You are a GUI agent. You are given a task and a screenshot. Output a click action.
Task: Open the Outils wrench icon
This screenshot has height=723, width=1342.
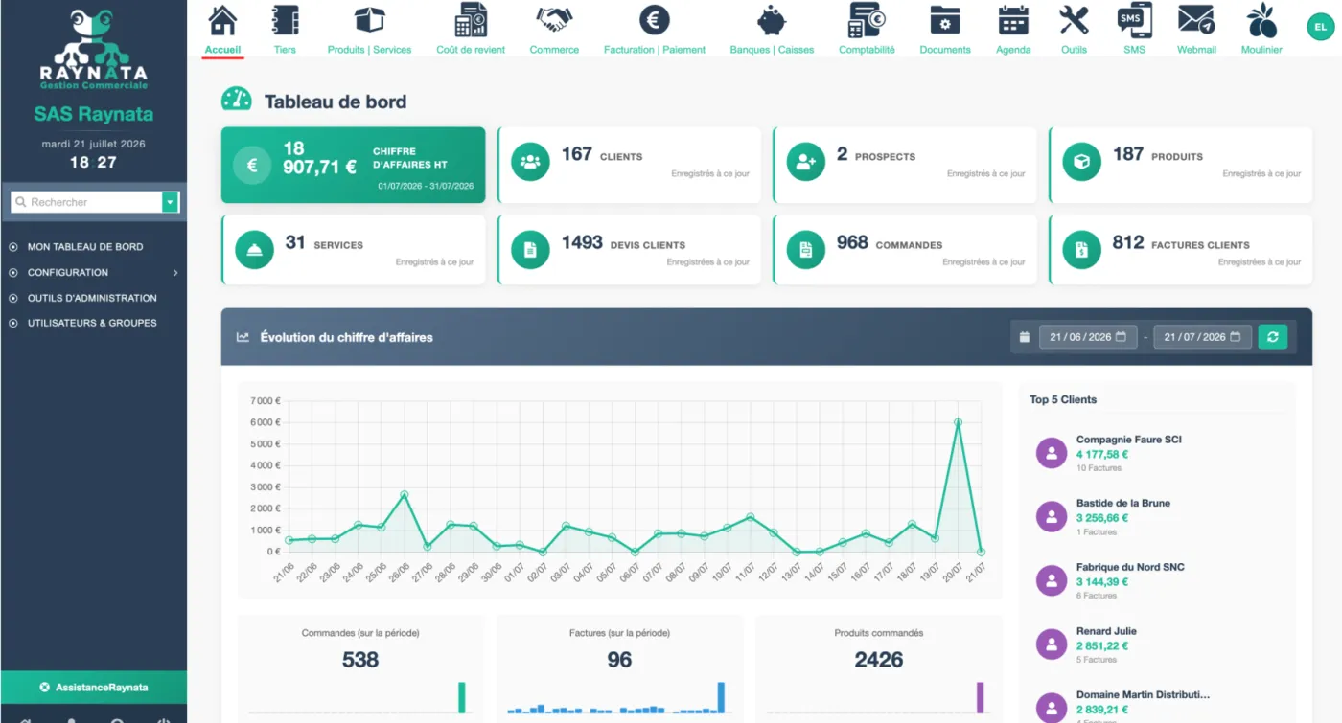(x=1074, y=19)
